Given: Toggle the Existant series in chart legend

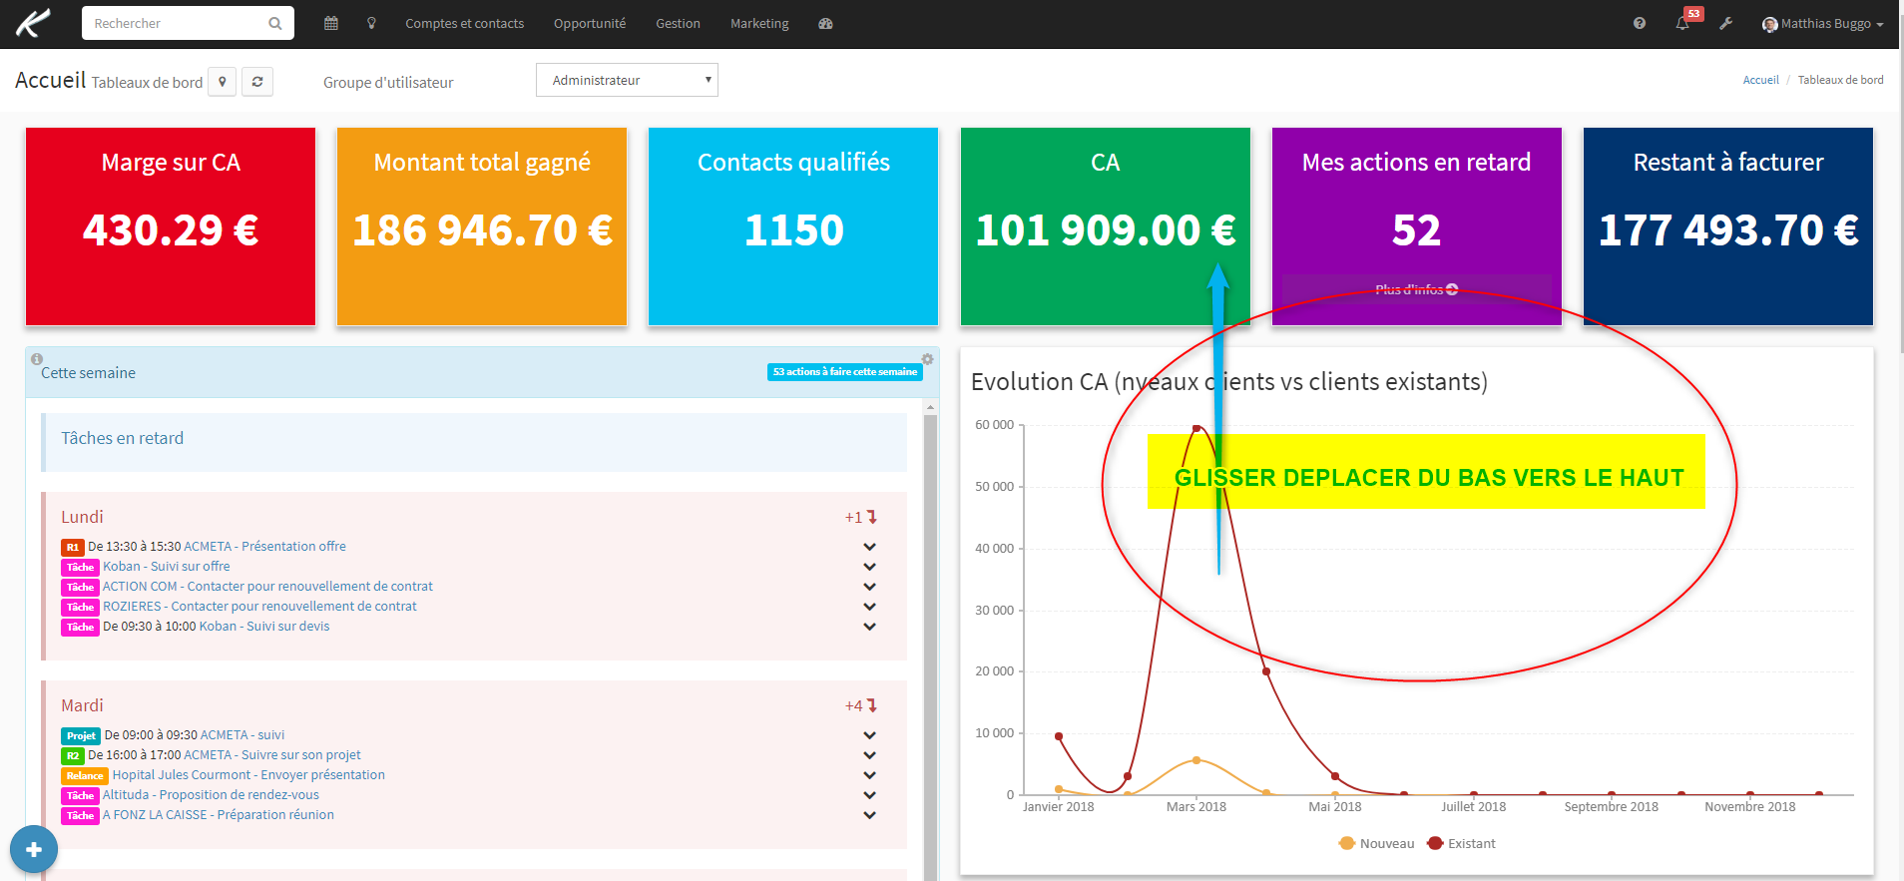Looking at the screenshot, I should 1462,843.
